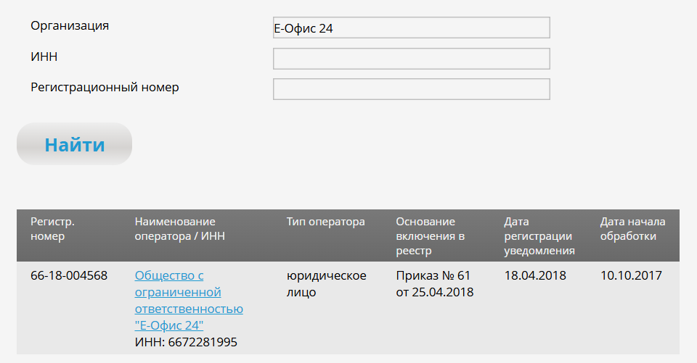Select registration number 66-18-004568
Screen dimensions: 697x363
coord(69,275)
